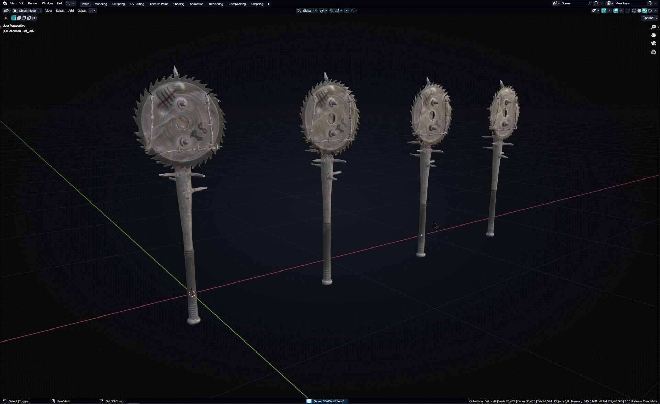Choose Extend existing selection mode
The image size is (660, 404).
(19, 18)
